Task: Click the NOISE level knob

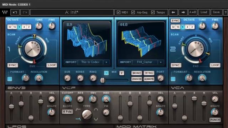Action: point(80,78)
